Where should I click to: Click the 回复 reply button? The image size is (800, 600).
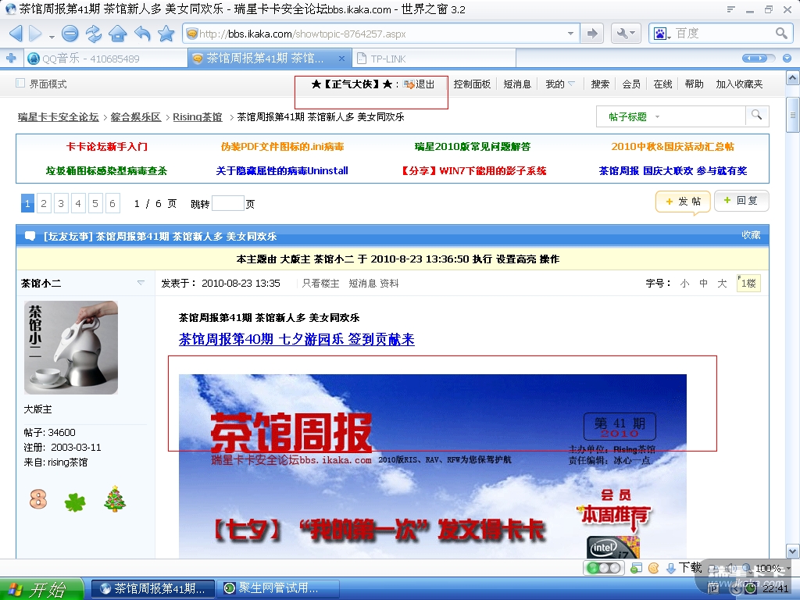click(741, 201)
